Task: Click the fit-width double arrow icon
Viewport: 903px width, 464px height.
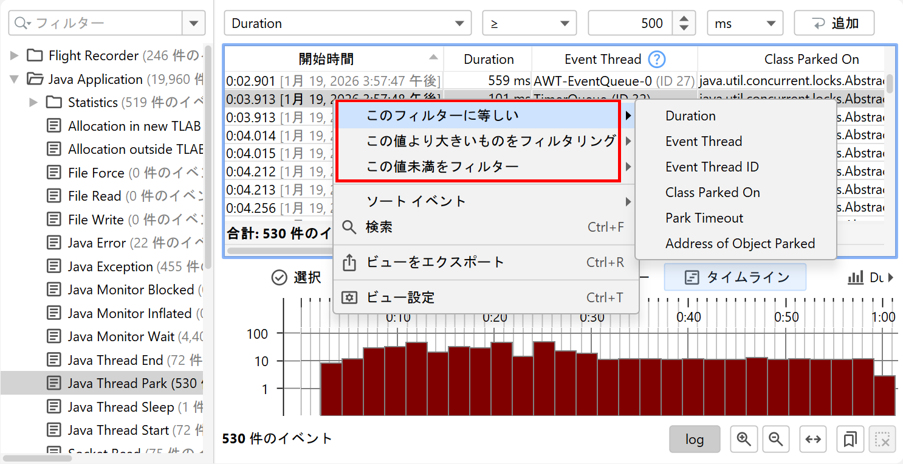Action: coord(813,439)
